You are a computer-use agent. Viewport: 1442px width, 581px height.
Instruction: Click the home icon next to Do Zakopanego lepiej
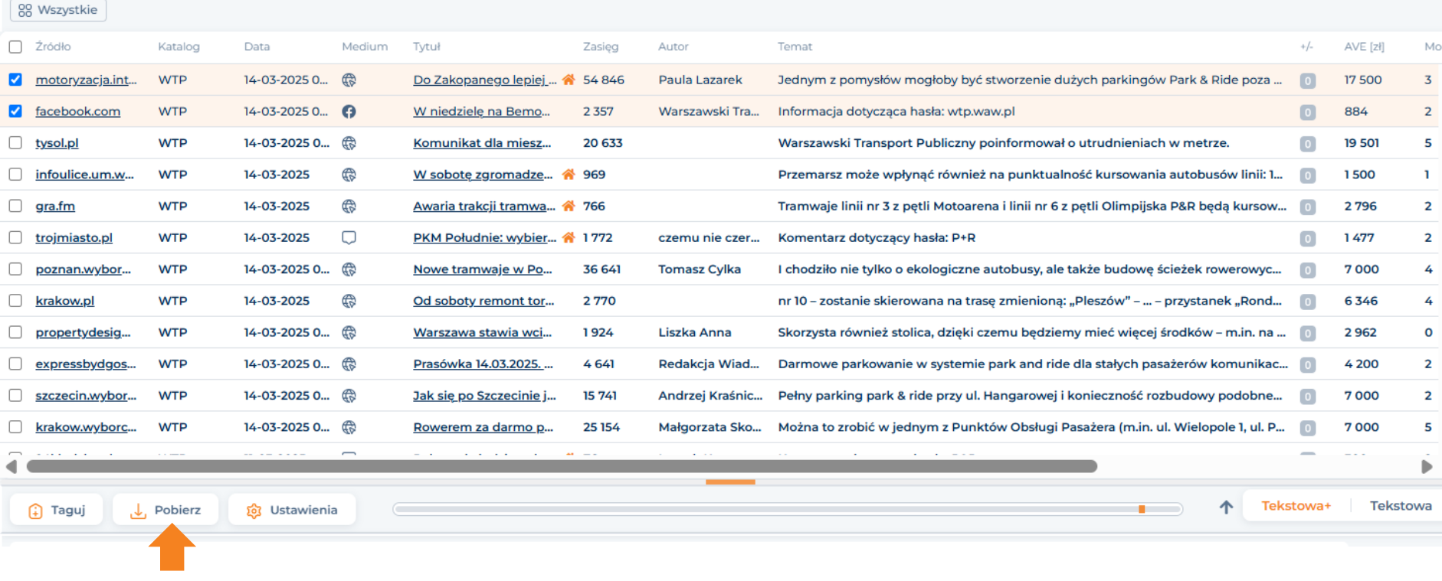569,80
